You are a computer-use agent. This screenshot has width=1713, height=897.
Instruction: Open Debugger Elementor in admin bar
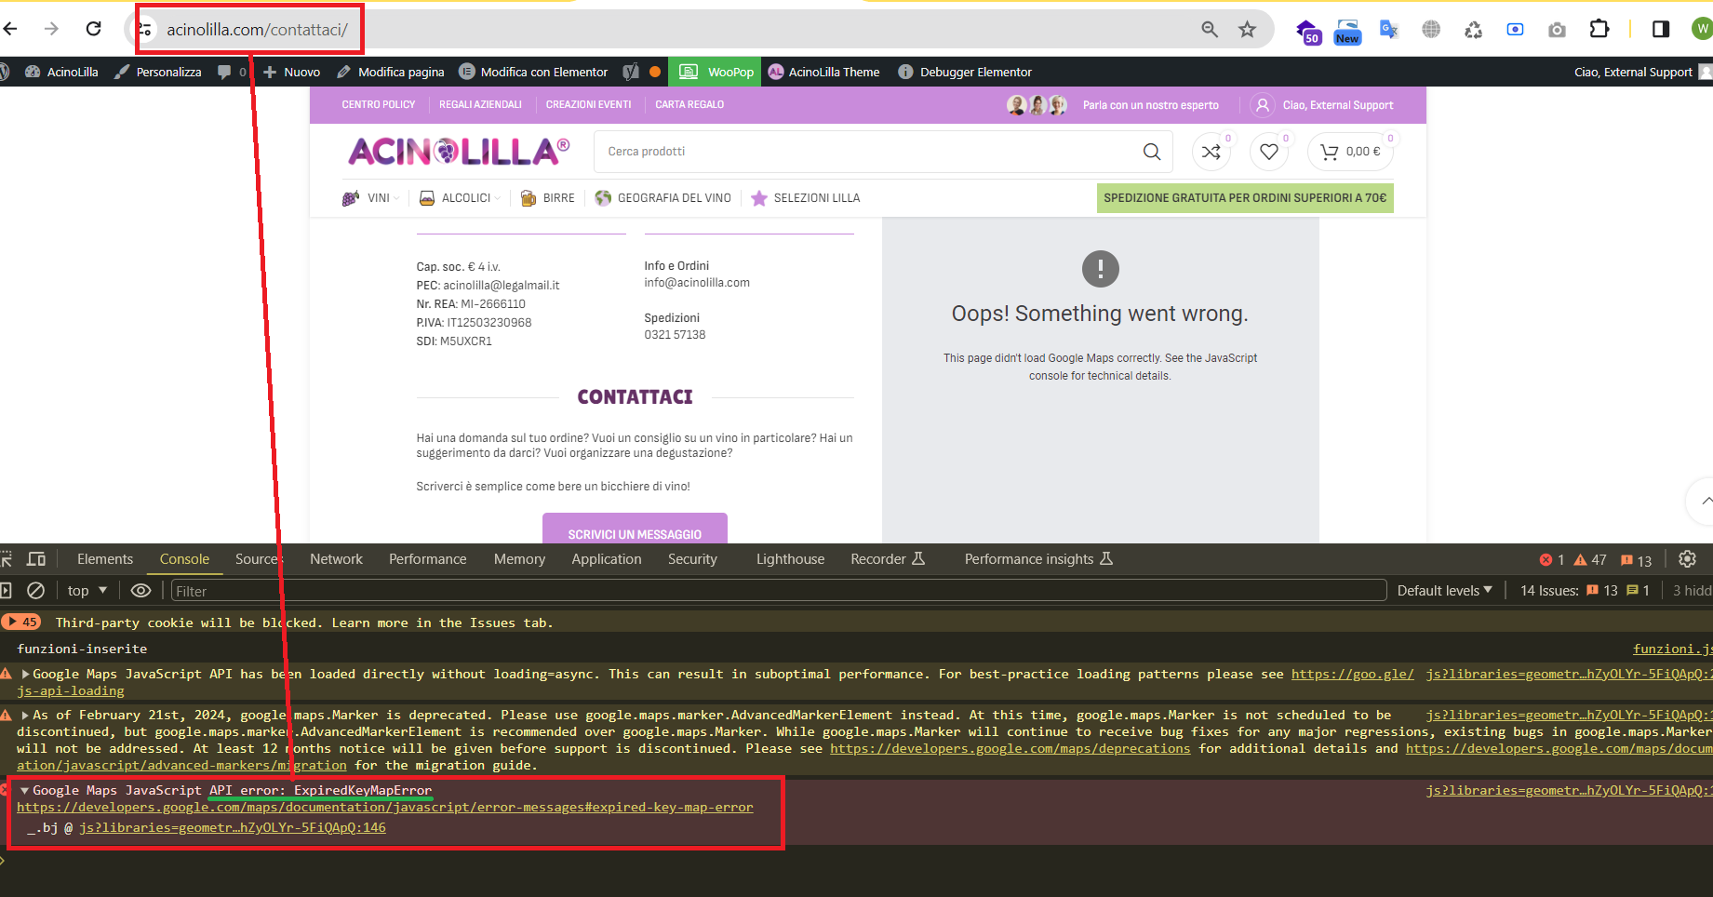(x=965, y=72)
